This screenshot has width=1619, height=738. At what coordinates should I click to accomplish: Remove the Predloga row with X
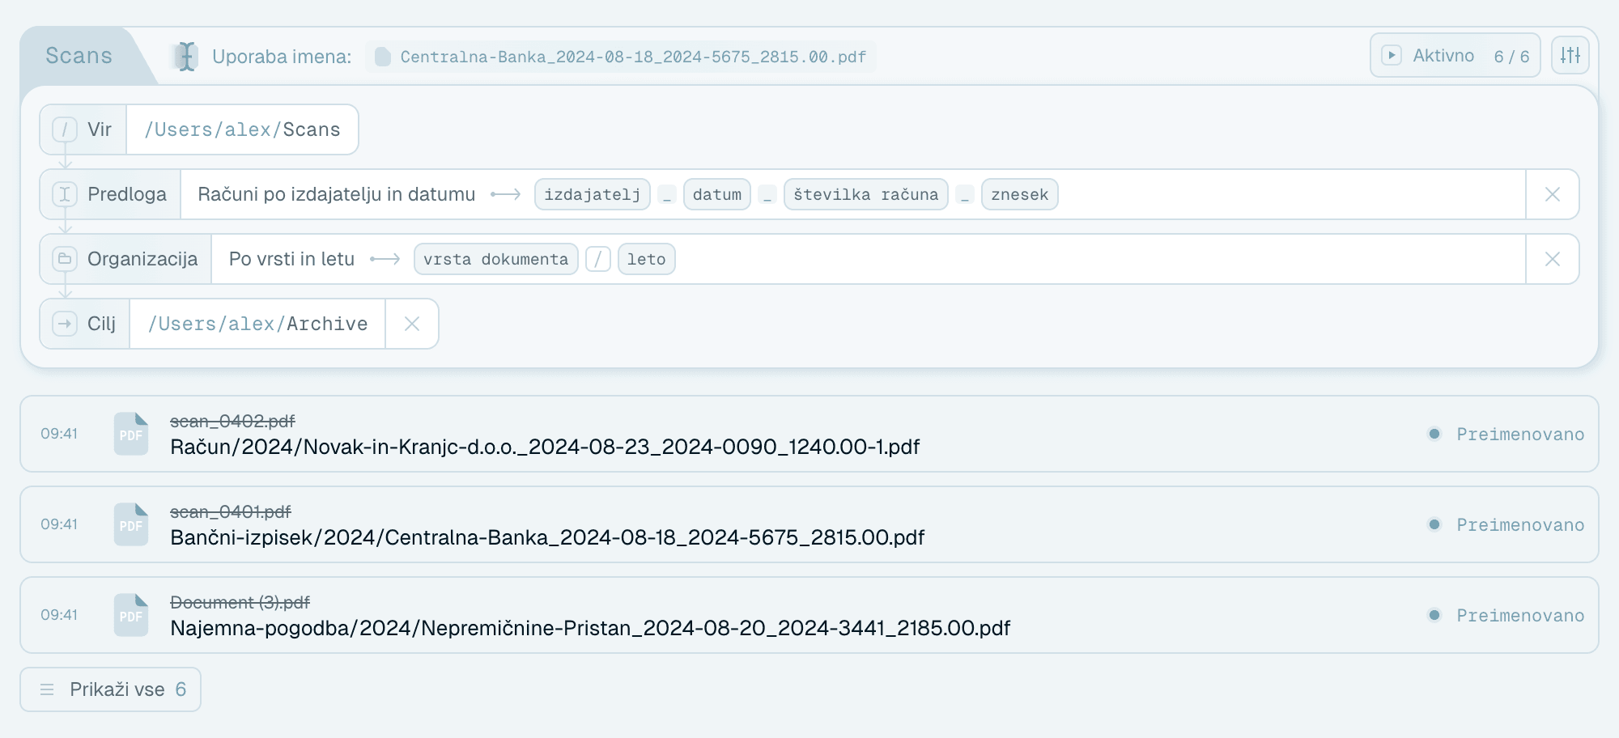pyautogui.click(x=1552, y=194)
